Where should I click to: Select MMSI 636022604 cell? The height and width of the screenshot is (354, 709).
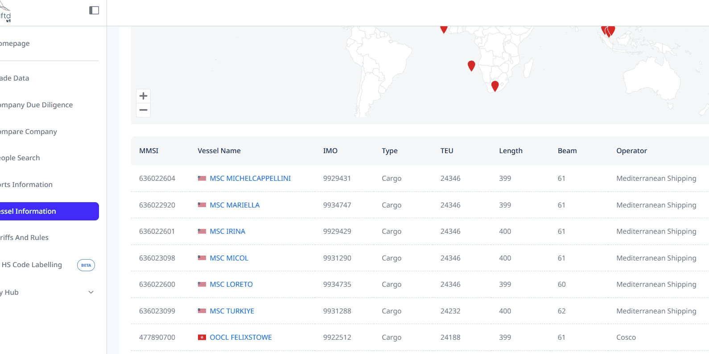[157, 178]
